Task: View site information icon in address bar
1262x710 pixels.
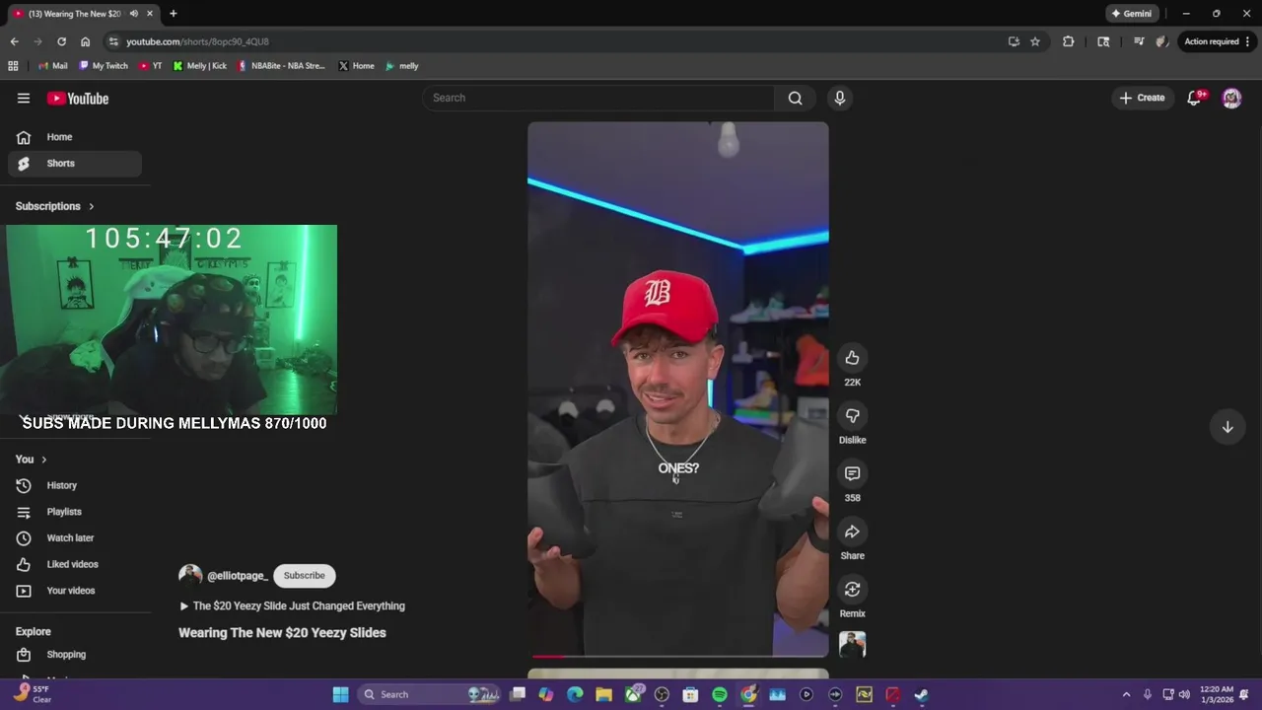Action: coord(113,41)
